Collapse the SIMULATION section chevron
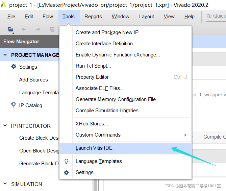Image resolution: width=226 pixels, height=191 pixels. tap(5, 184)
